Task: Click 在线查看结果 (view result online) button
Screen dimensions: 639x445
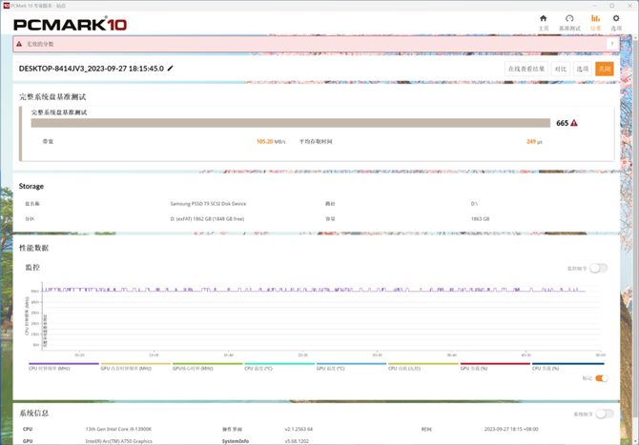Action: (x=526, y=69)
